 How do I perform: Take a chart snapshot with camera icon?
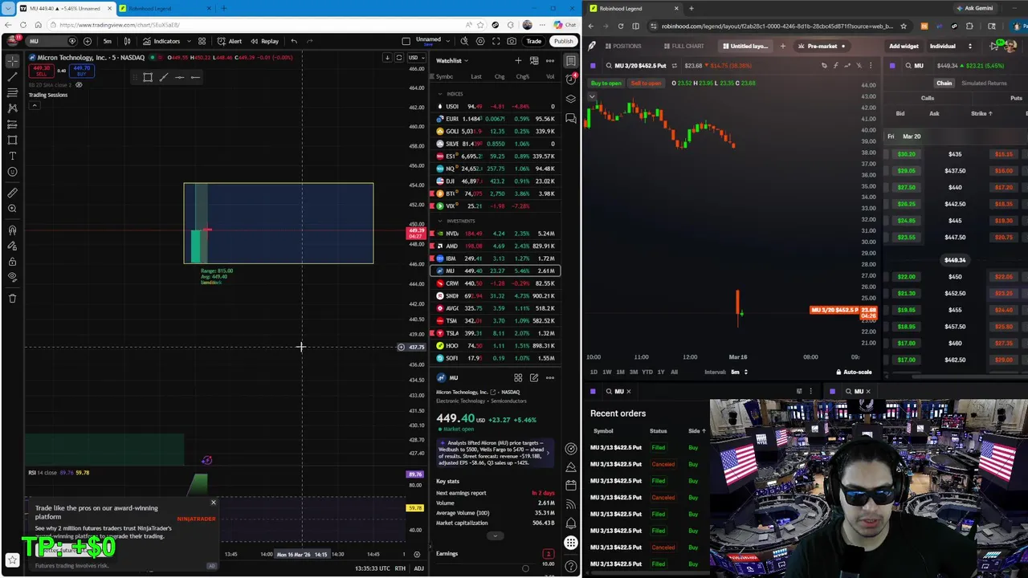tap(512, 41)
